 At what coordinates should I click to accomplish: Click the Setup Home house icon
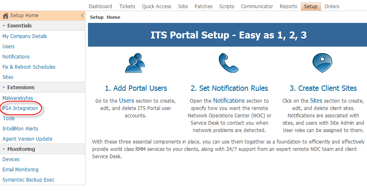pos(6,16)
